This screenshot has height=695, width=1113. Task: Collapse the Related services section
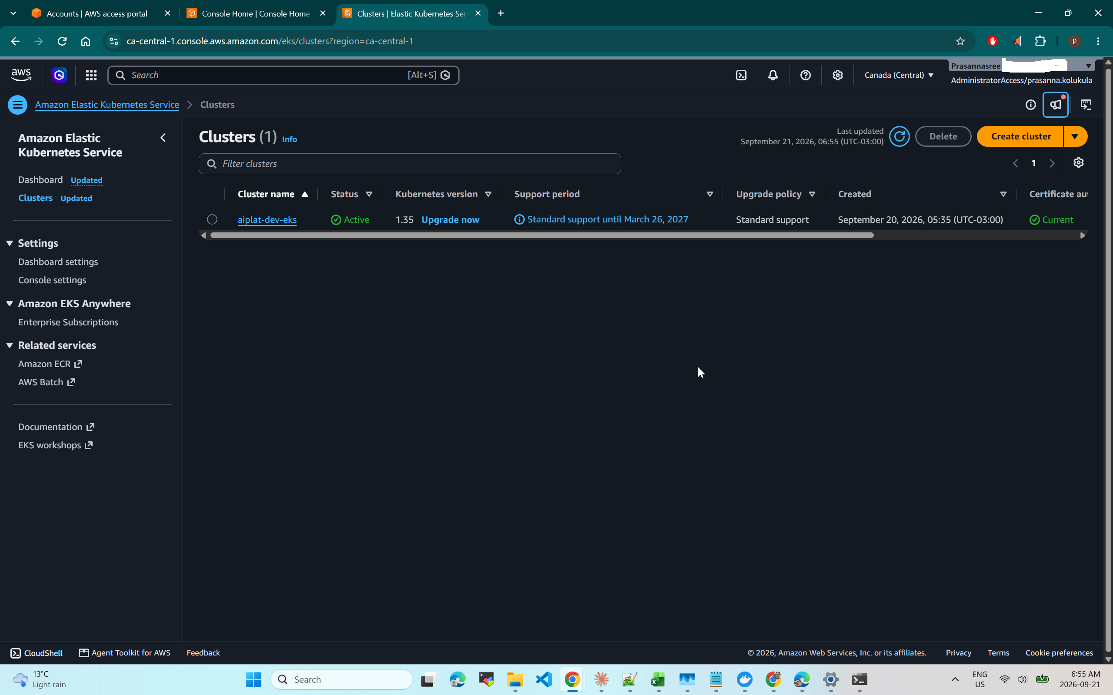click(9, 345)
